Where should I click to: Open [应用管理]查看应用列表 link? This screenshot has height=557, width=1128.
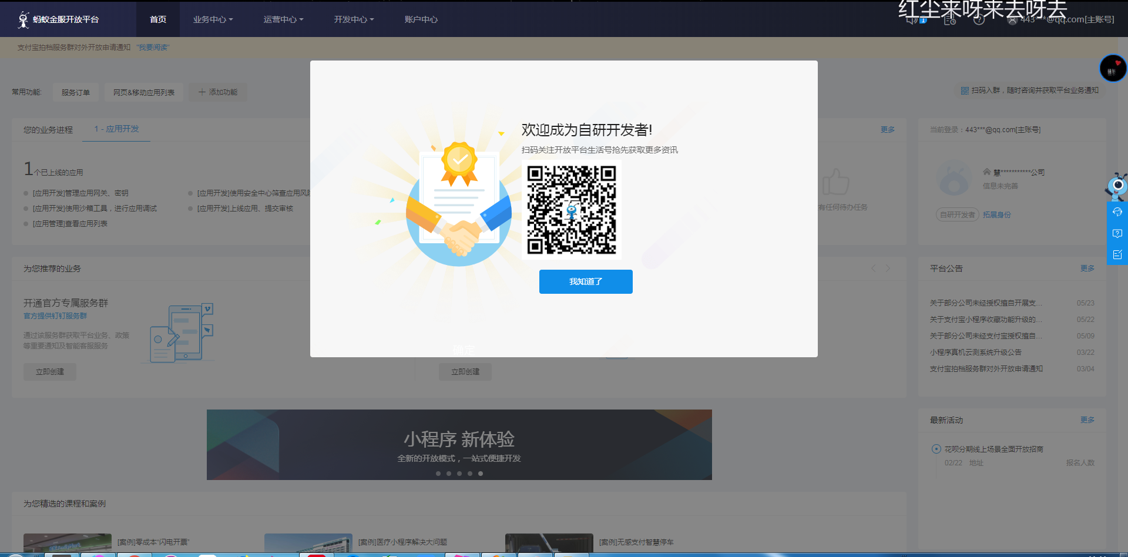(x=70, y=224)
